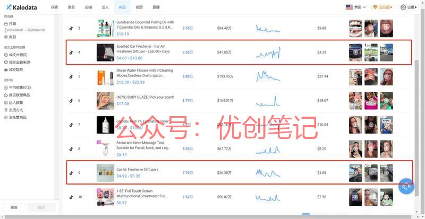Play the second video in Smartwatch row
The image size is (425, 219).
[371, 197]
